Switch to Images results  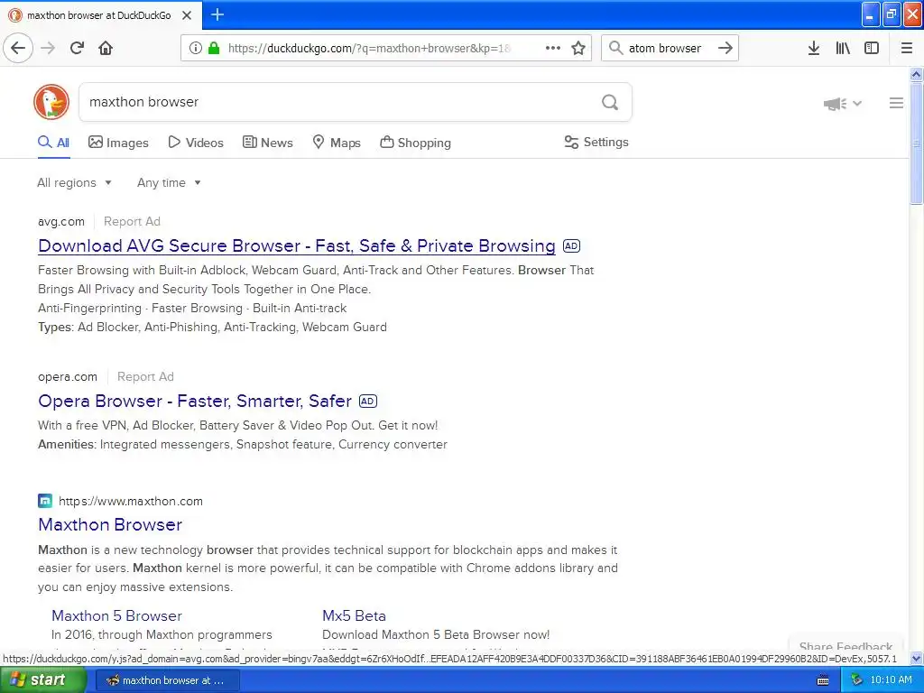tap(118, 143)
